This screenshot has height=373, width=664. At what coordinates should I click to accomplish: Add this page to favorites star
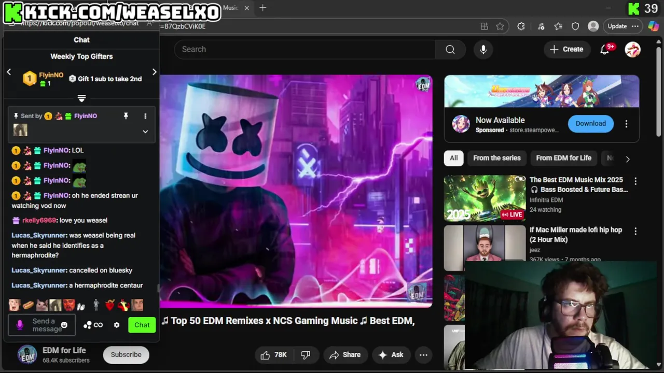(500, 26)
